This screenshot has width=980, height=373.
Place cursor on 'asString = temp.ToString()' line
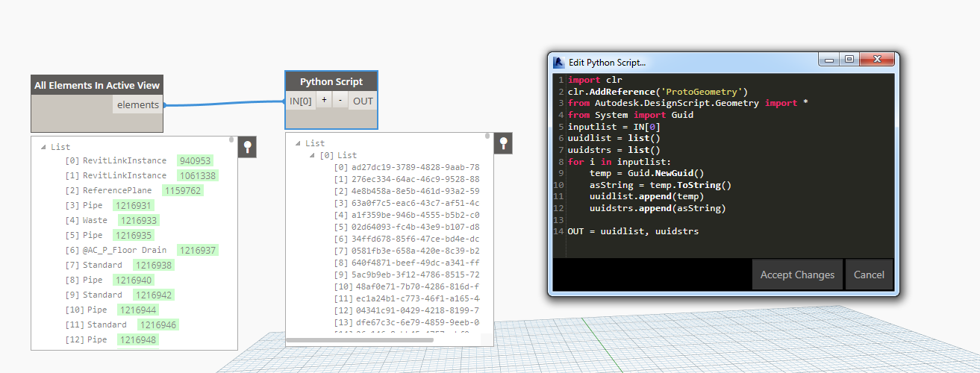(661, 185)
